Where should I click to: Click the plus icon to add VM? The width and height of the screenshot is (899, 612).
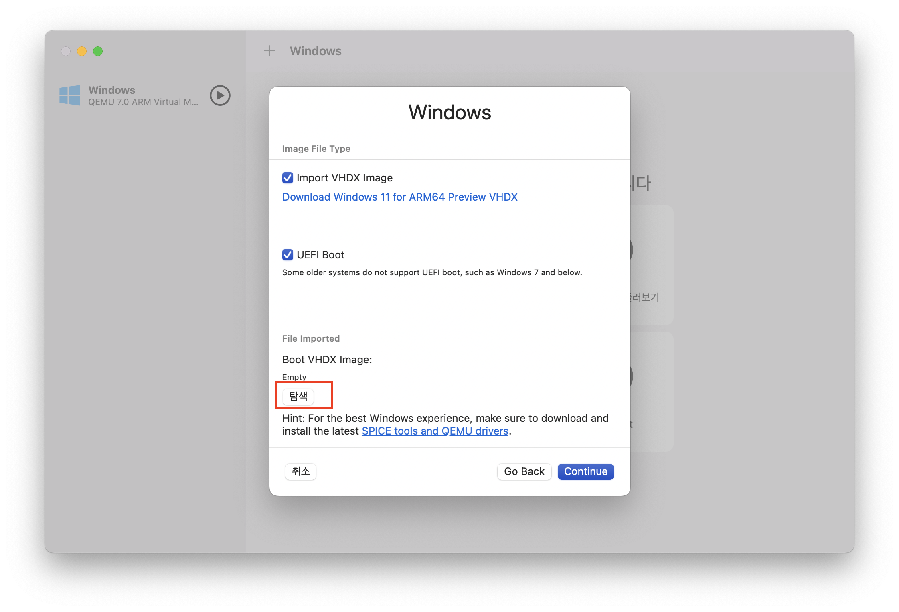click(269, 51)
